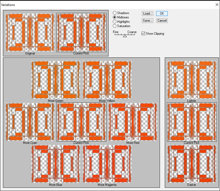Reset by clicking the Original thumbnail

(x=30, y=32)
